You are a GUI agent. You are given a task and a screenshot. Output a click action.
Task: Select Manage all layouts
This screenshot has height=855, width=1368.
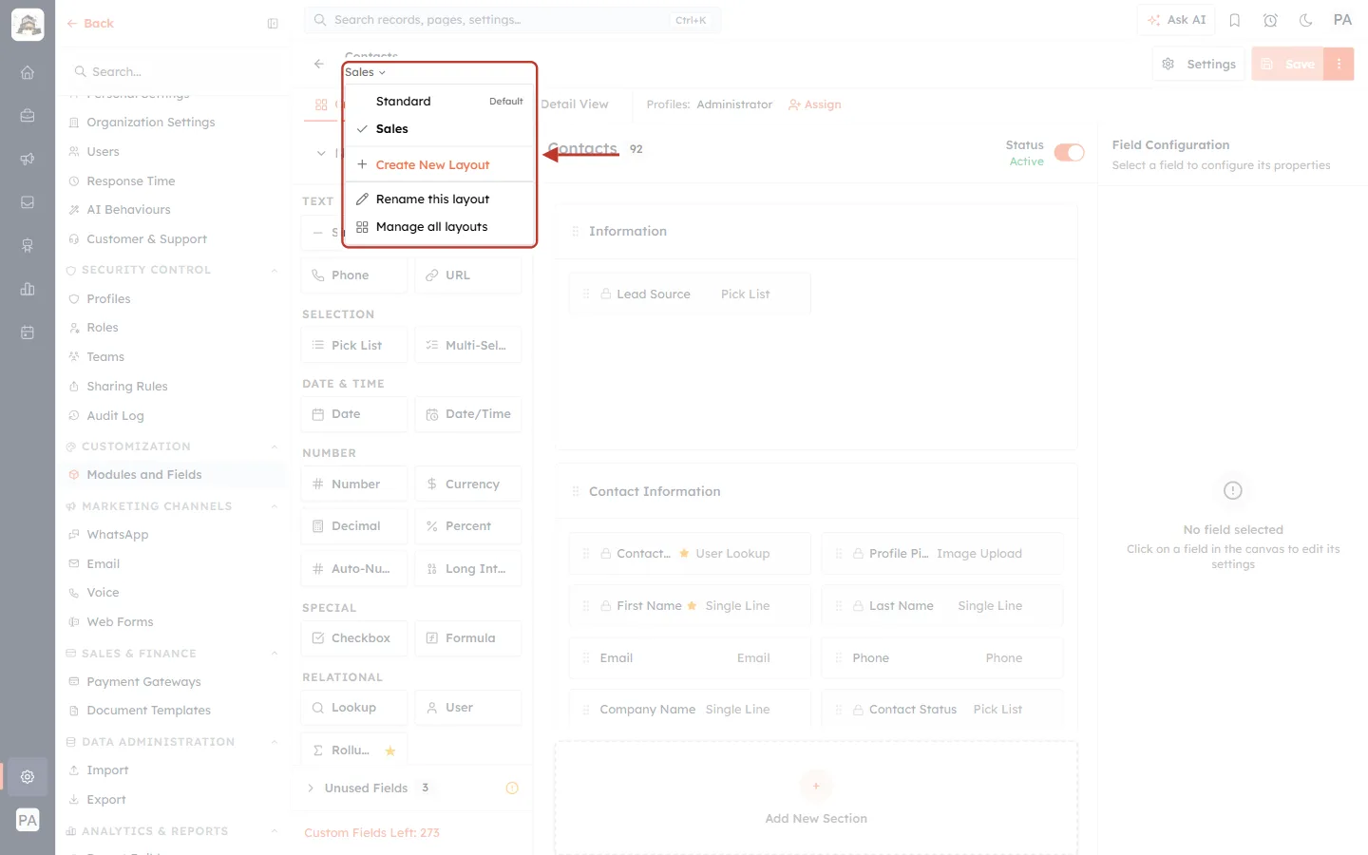pyautogui.click(x=440, y=227)
